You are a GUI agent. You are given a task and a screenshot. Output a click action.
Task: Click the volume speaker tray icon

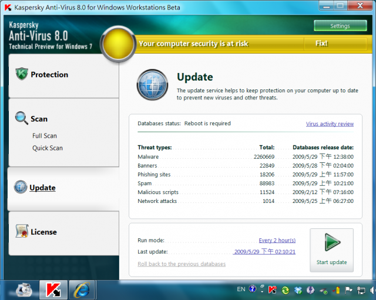click(372, 291)
